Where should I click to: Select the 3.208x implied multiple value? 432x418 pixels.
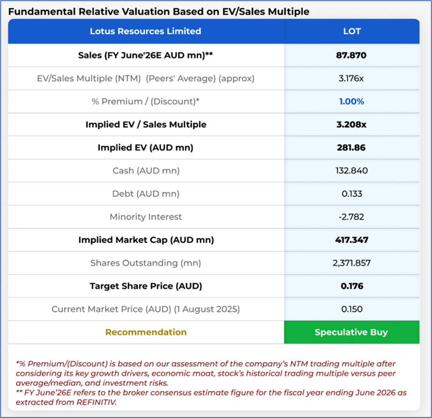[351, 124]
